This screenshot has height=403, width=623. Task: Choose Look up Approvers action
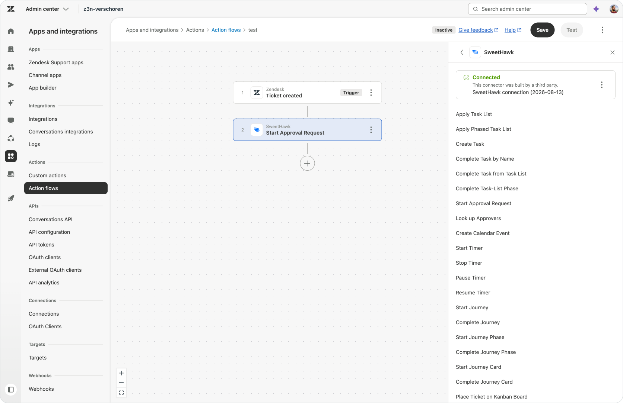coord(478,218)
